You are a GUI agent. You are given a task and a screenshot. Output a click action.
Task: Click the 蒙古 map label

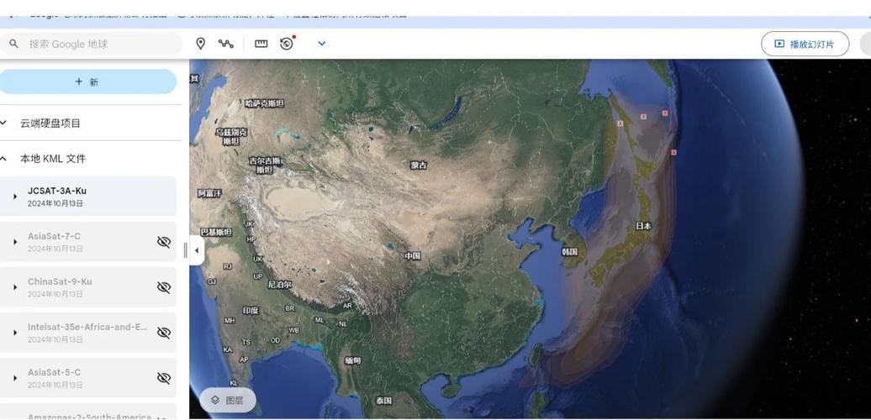pos(419,165)
